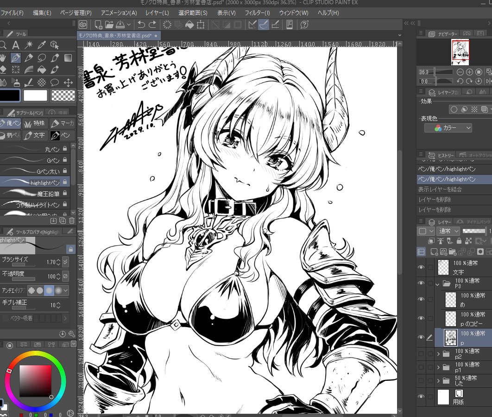Select the Gradient tool square icon
This screenshot has width=492, height=417.
click(68, 58)
